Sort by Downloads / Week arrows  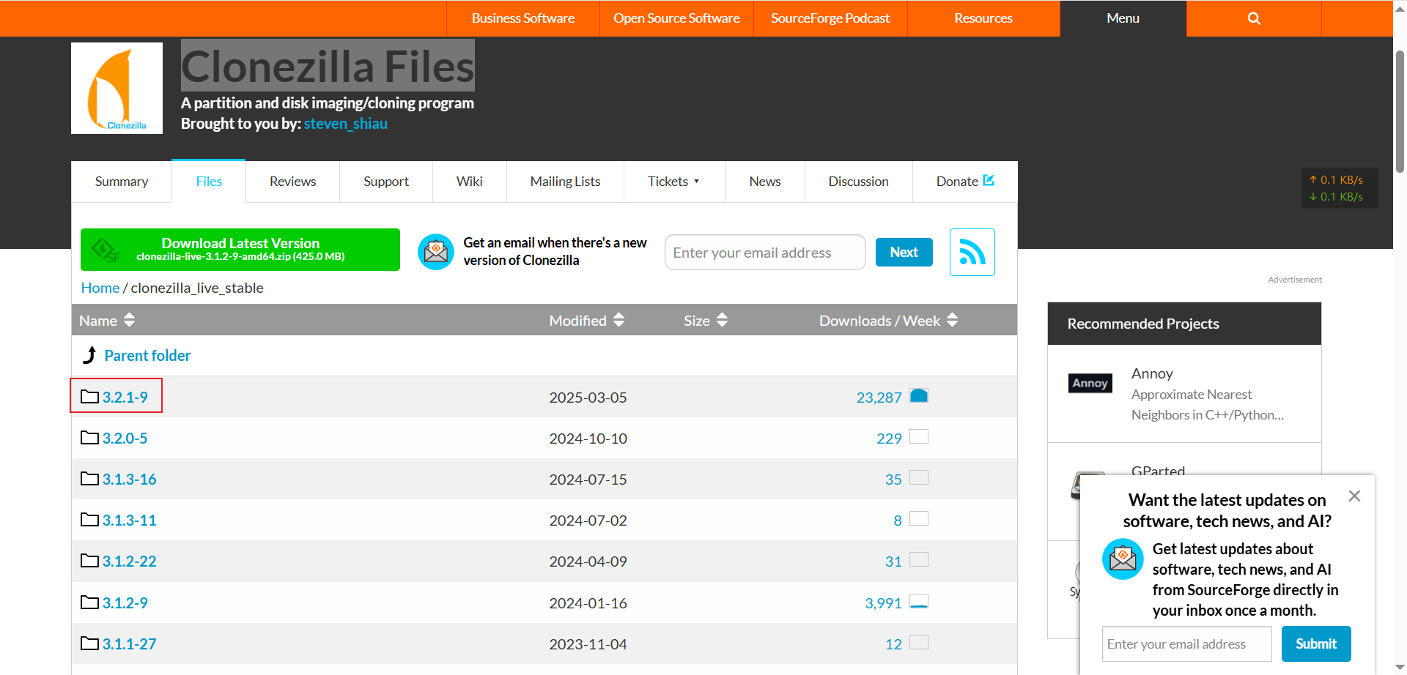point(953,320)
